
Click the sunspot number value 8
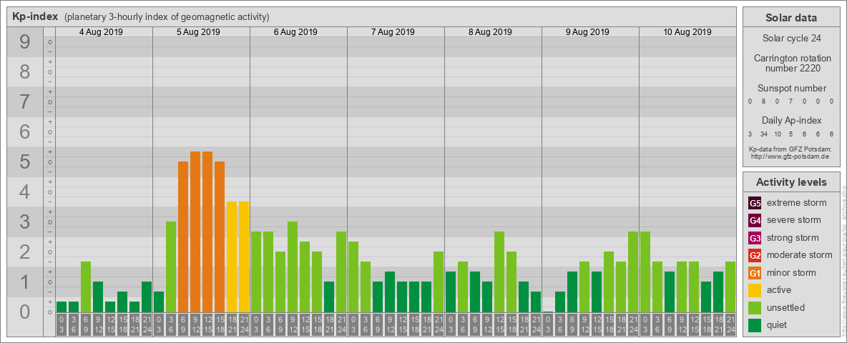point(763,101)
